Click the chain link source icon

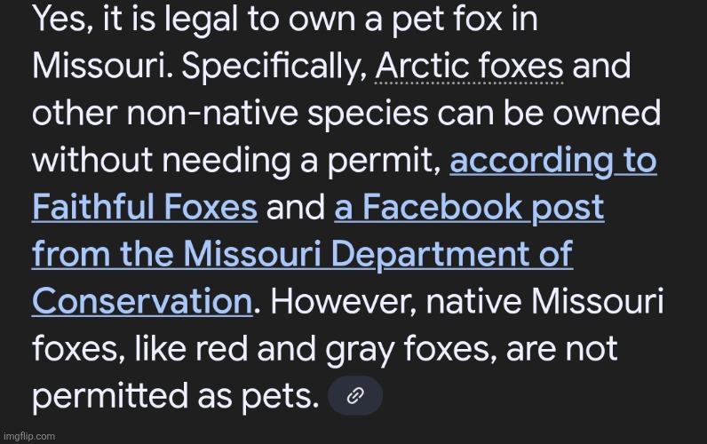click(x=355, y=396)
